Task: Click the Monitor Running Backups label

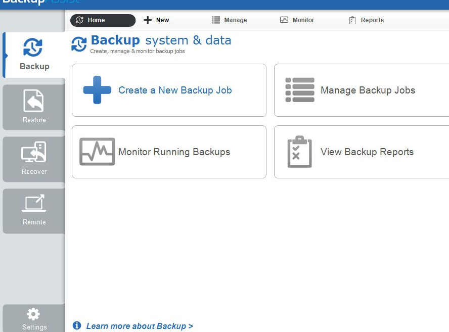Action: coord(174,152)
